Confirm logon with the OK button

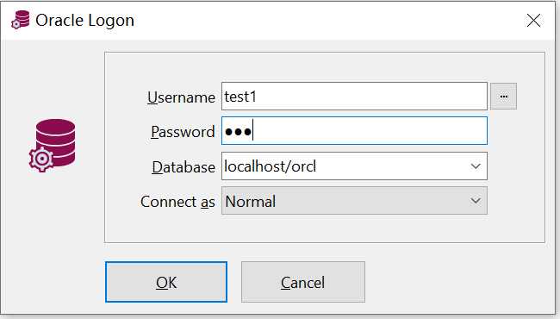[166, 282]
